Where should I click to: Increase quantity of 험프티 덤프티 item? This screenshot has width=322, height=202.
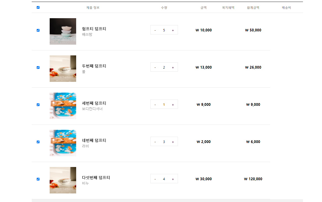pos(173,30)
